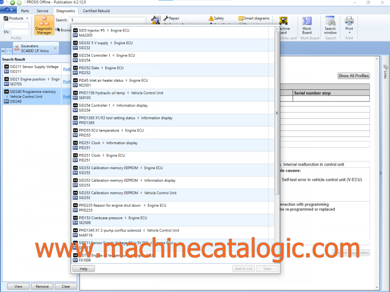Click the Search input field

[107, 20]
